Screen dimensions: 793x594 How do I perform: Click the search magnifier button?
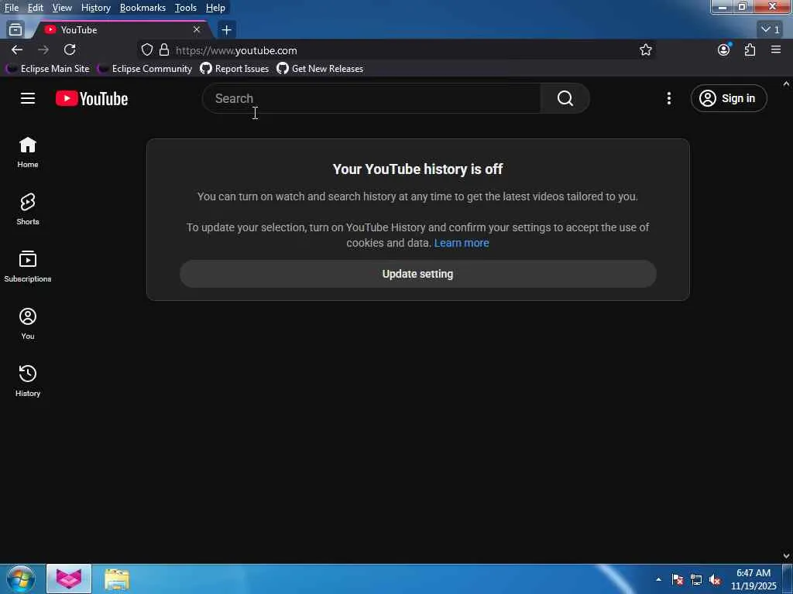pos(565,98)
